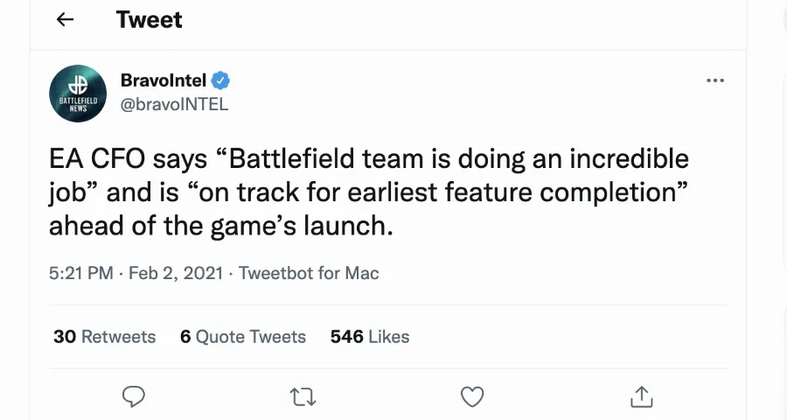This screenshot has height=420, width=787.
Task: Go back using the left arrow
Action: (x=66, y=19)
